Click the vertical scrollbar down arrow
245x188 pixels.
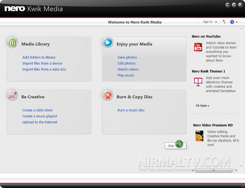242,166
